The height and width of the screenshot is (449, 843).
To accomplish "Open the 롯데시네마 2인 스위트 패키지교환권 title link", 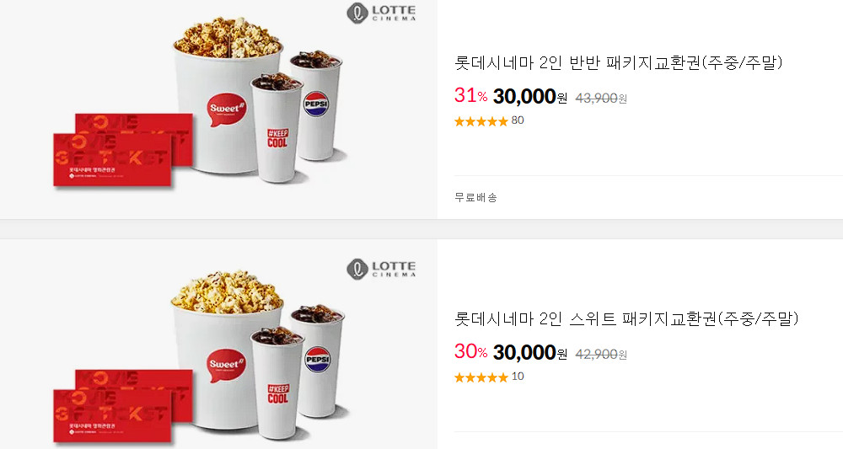I will (626, 319).
